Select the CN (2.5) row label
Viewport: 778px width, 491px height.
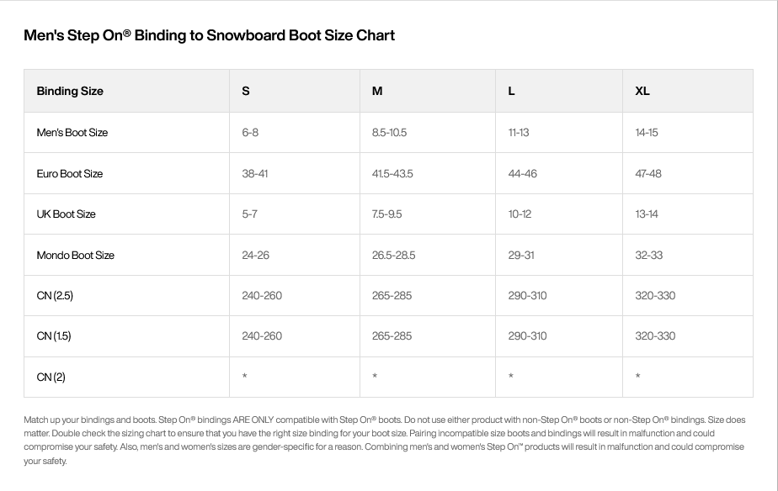(55, 296)
